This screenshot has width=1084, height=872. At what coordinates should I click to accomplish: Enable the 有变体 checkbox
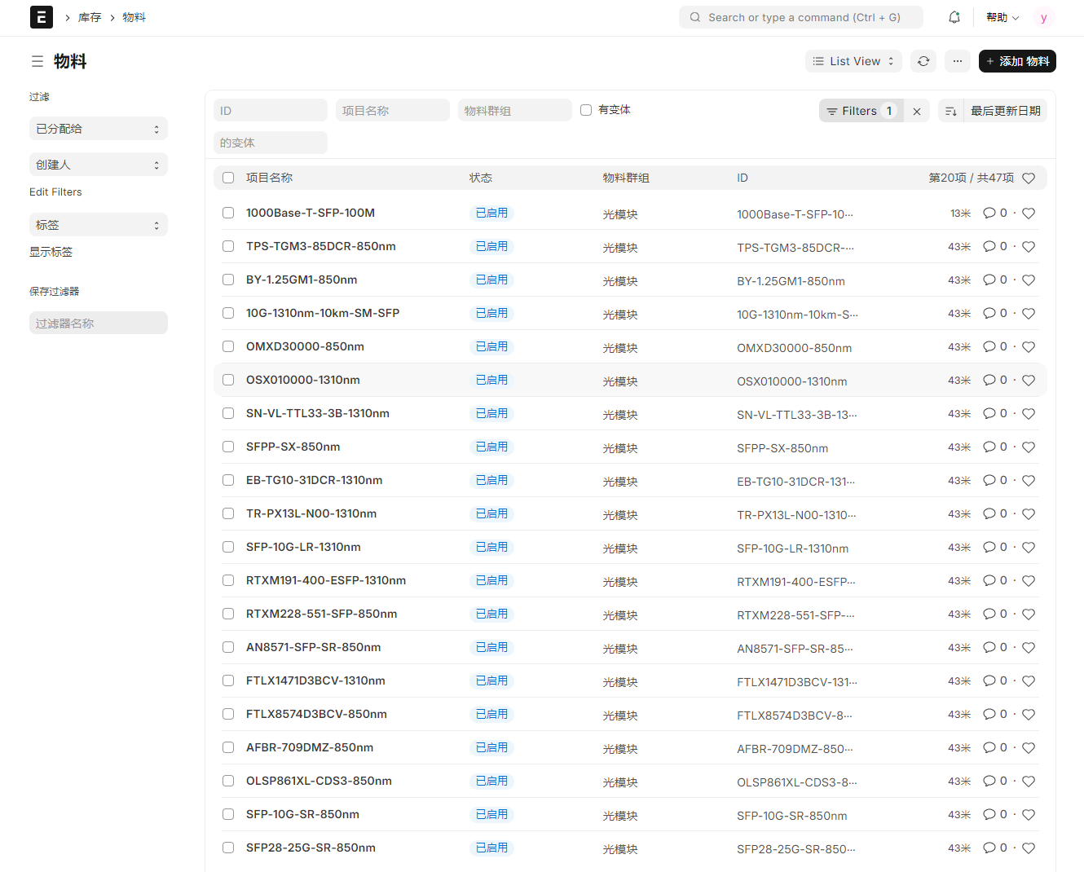point(586,110)
